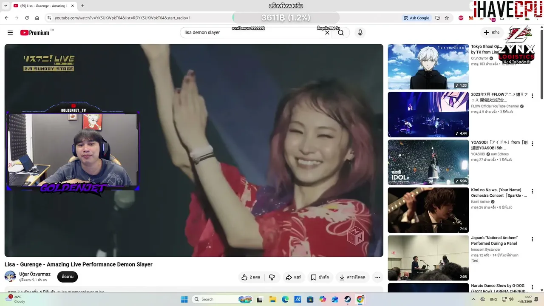Click the video title Lisa - Gurenge
The height and width of the screenshot is (306, 544).
(x=79, y=264)
